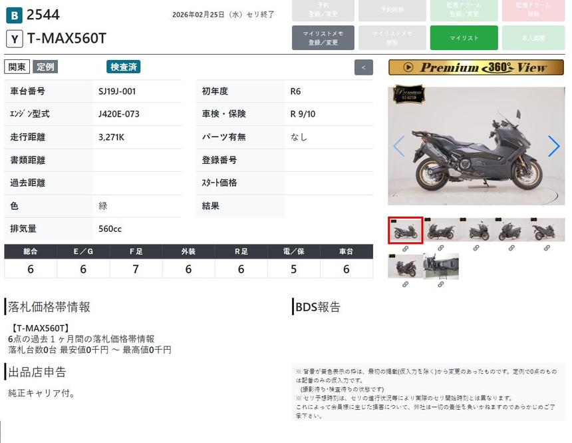The image size is (572, 443).
Task: Click link icon under second thumbnail
Action: (x=440, y=248)
